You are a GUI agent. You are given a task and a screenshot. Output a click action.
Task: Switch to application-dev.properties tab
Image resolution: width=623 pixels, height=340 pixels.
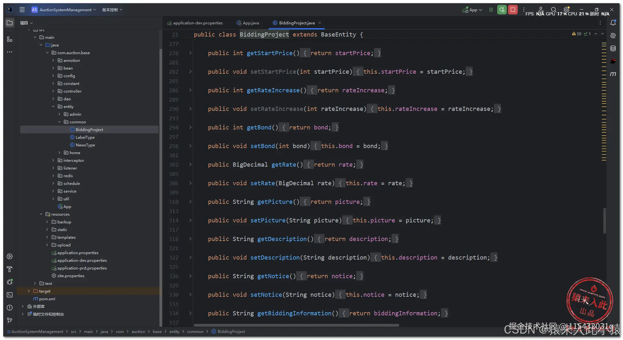[195, 23]
